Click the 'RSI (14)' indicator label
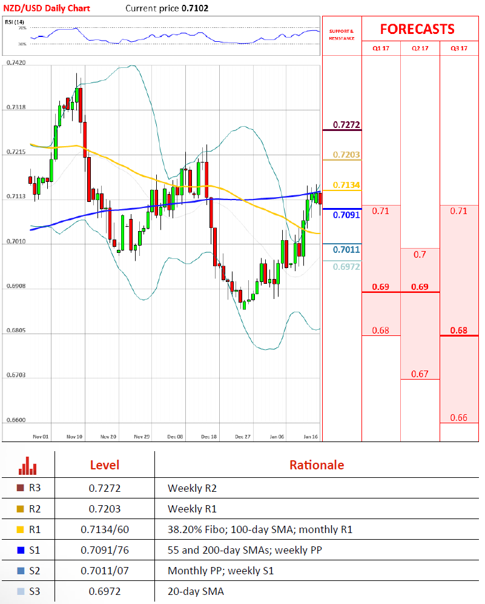Screen dimensions: 485x604 click(15, 22)
